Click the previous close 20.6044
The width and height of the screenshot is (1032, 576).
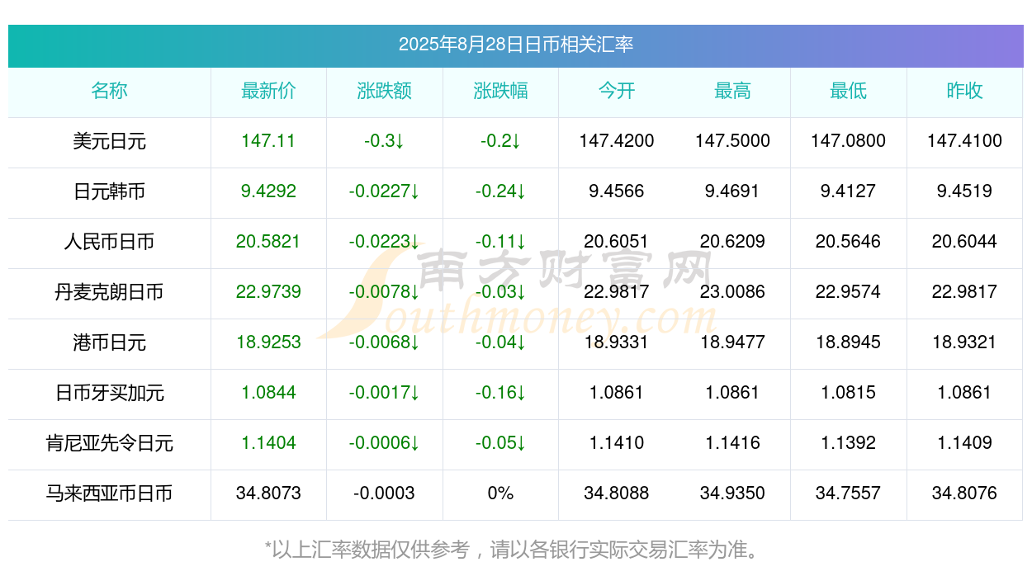pos(964,242)
